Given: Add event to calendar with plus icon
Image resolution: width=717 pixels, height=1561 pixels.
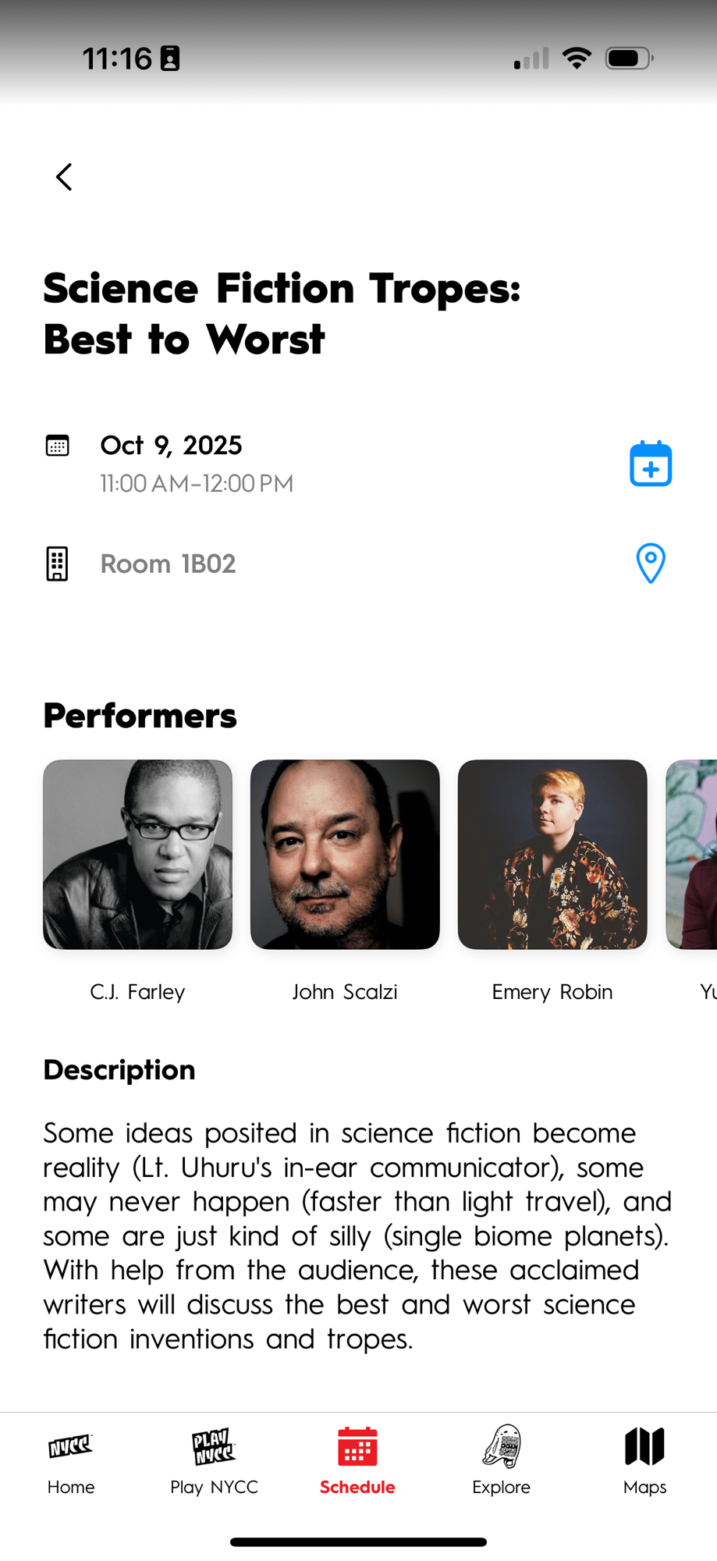Looking at the screenshot, I should 651,464.
